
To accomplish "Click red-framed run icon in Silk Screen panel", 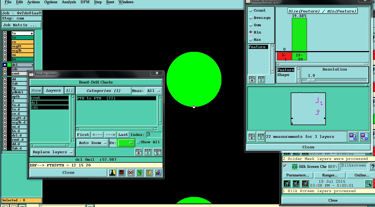I will 305,184.
